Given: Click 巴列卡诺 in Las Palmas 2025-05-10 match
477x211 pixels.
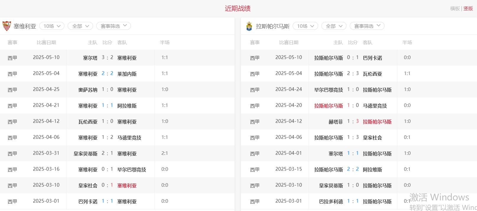Looking at the screenshot, I should point(372,58).
